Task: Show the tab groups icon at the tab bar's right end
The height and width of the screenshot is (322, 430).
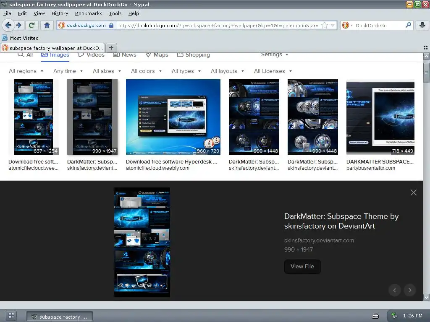Action: (426, 48)
